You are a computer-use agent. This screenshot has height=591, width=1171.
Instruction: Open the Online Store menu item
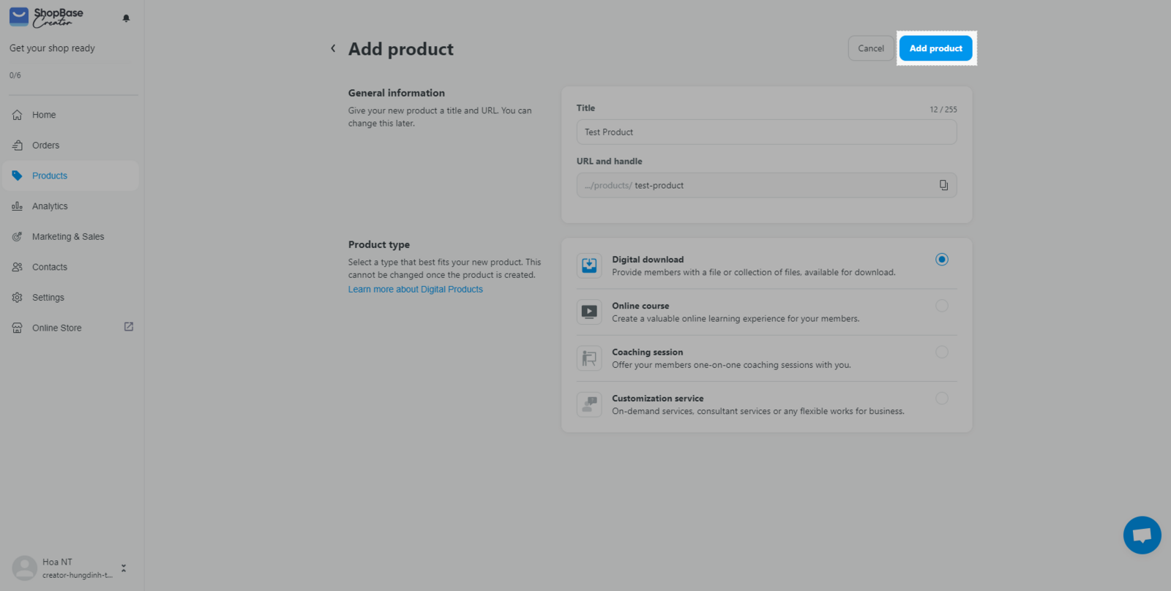click(x=70, y=328)
